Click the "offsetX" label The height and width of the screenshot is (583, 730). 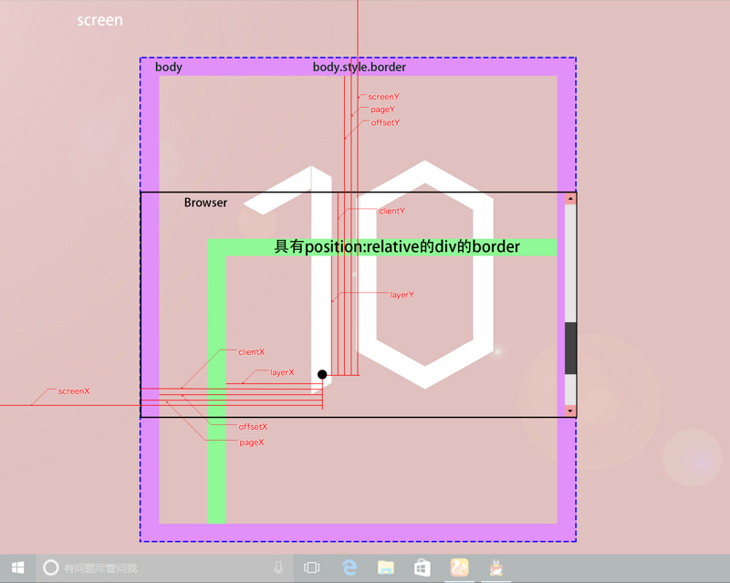(254, 427)
